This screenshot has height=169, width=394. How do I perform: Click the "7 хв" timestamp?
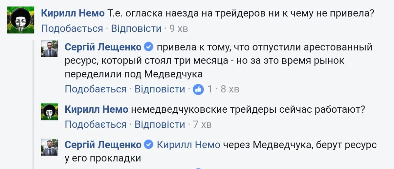(x=202, y=124)
